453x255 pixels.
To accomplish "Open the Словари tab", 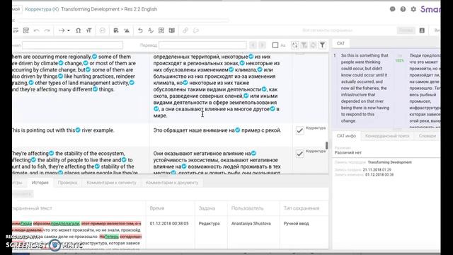I will pyautogui.click(x=428, y=136).
